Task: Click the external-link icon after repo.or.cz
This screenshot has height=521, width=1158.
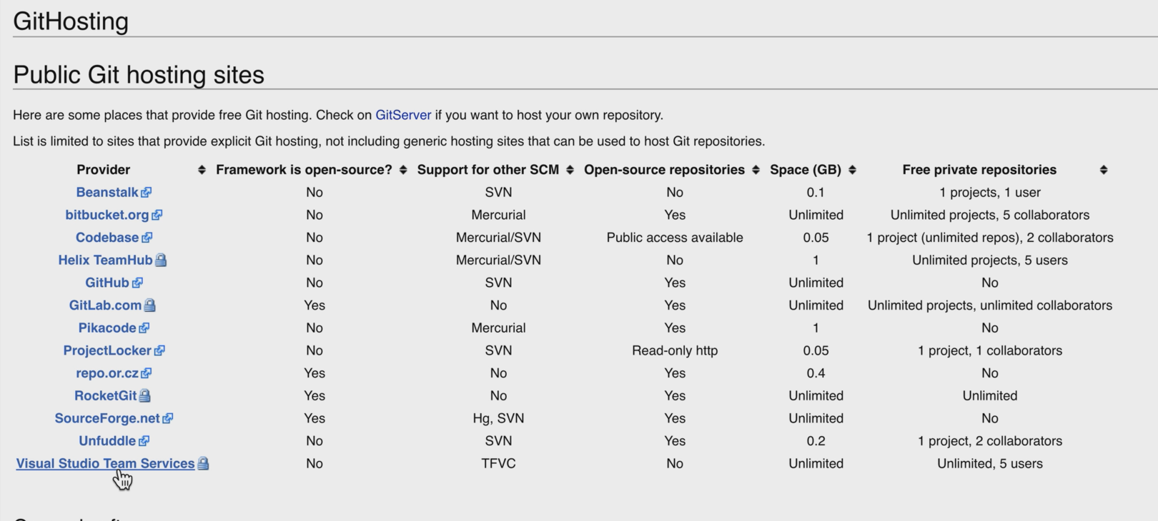Action: (147, 373)
